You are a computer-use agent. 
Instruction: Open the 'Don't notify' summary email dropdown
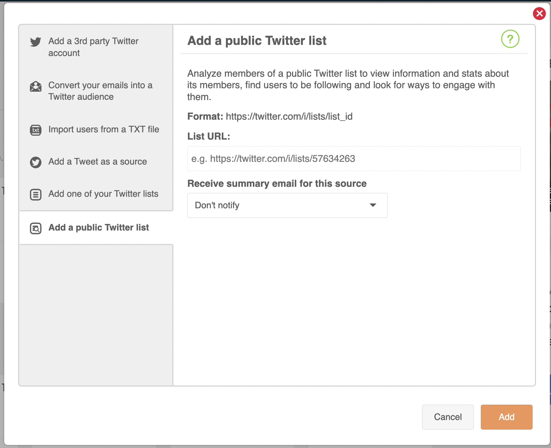pyautogui.click(x=287, y=205)
